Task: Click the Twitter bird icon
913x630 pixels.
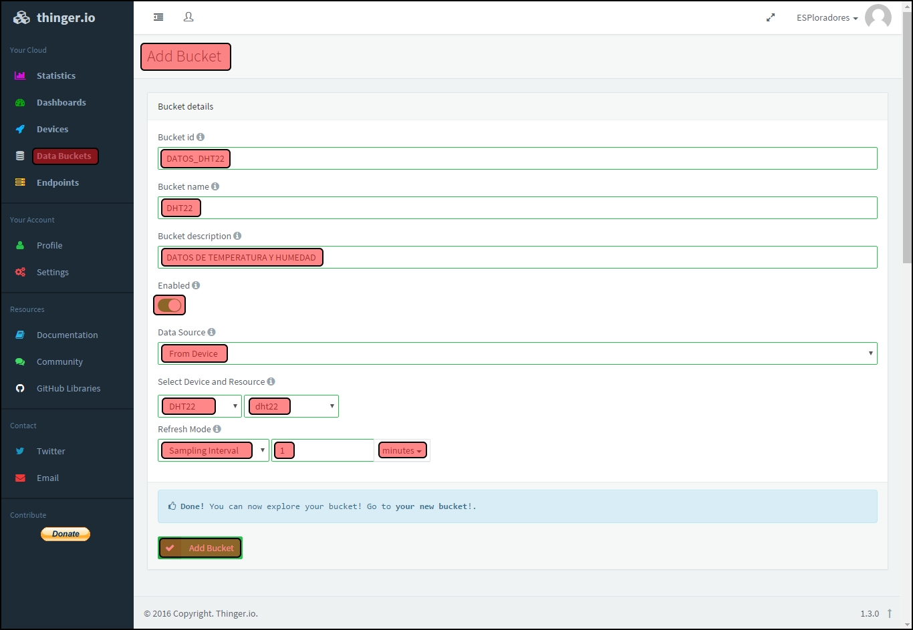Action: point(20,451)
